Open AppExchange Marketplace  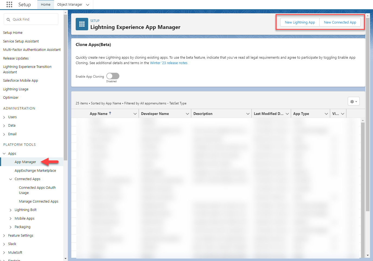click(x=35, y=171)
